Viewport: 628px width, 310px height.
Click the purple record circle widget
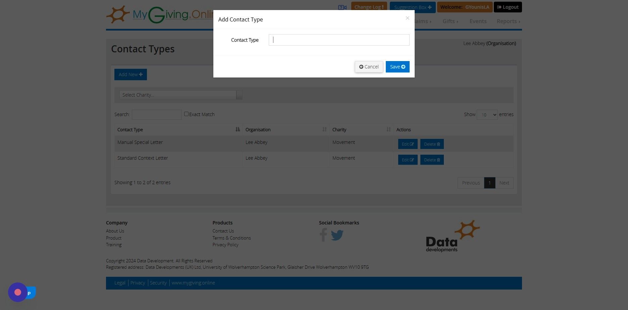18,292
